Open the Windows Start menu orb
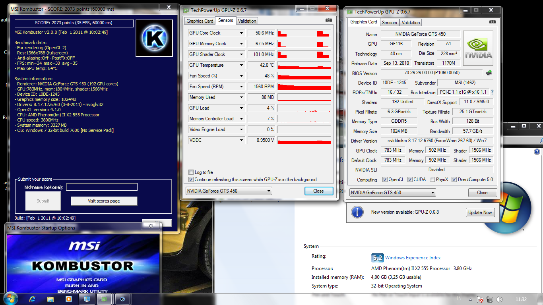This screenshot has height=305, width=543. [10, 298]
